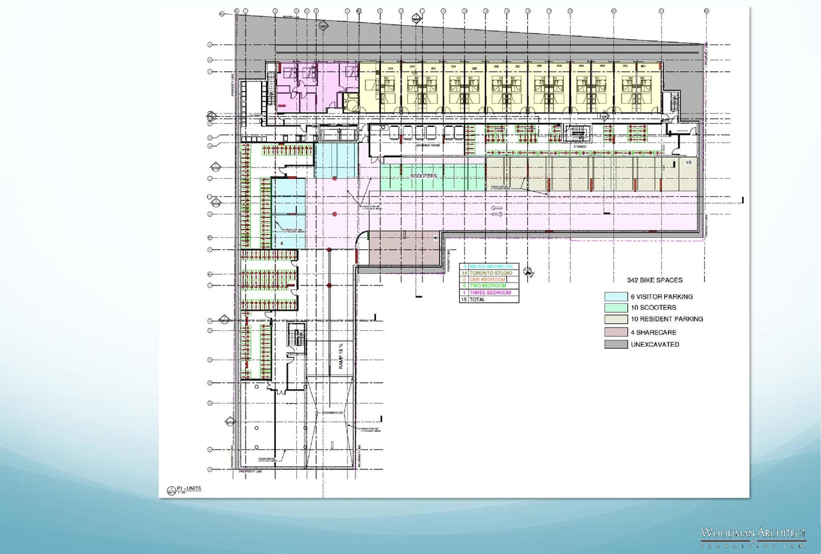Click 'MICRO BACHELOR' row in unit table
821x554 pixels.
489,266
